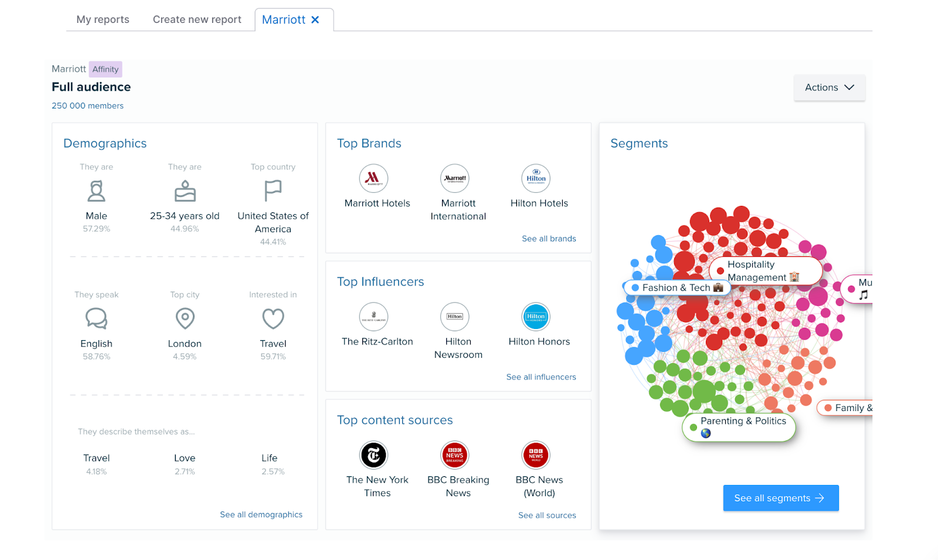Viewport: 938px width, 560px height.
Task: Click the birthday cake age icon
Action: click(x=185, y=191)
